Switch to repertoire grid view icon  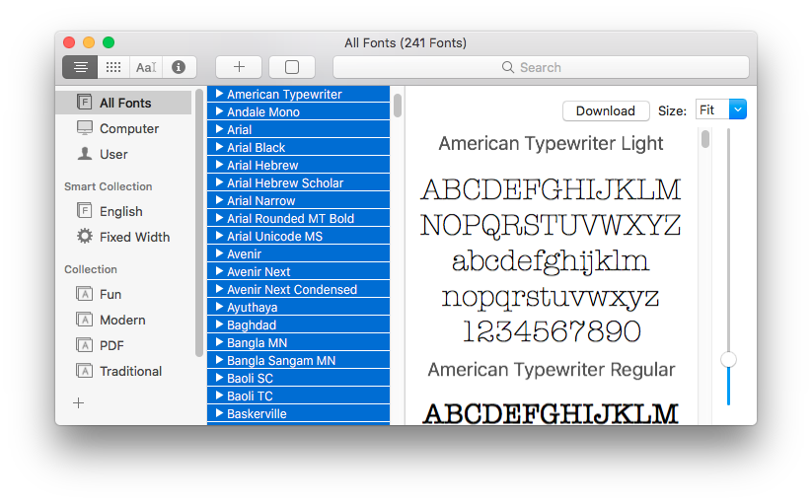113,67
